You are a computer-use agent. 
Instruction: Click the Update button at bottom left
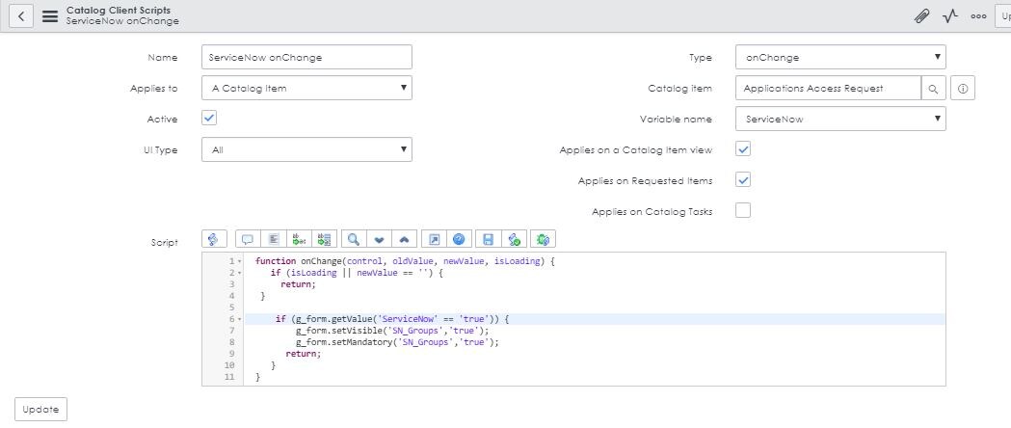tap(40, 410)
